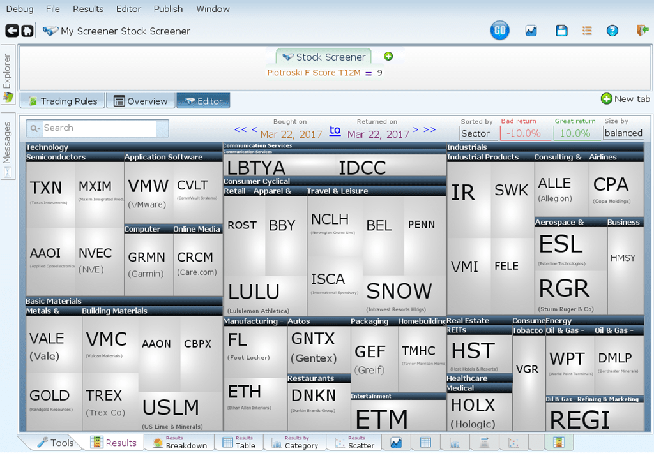Open the orange list icon
Screen dimensions: 654x465
[x=587, y=31]
